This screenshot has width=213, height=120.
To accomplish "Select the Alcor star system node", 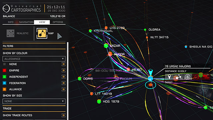I will pyautogui.click(x=110, y=54).
